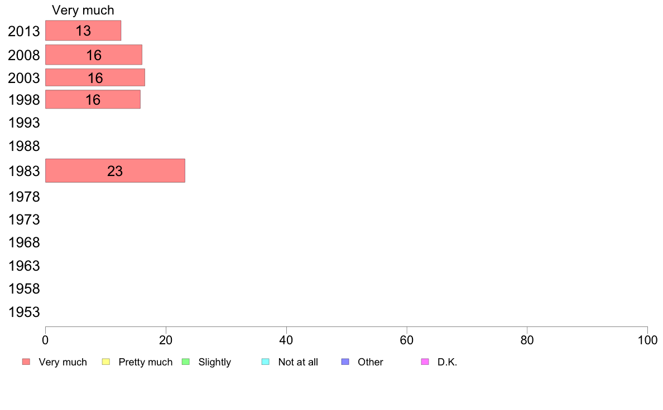This screenshot has width=663, height=410.
Task: Click the 1953 year label
Action: click(x=24, y=313)
